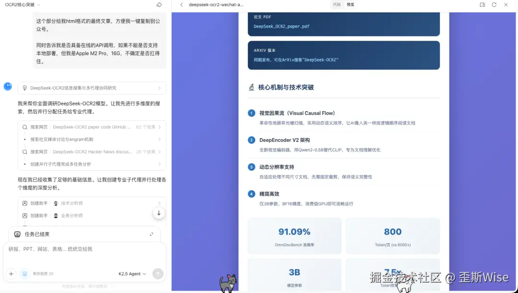Click the 核心机制与技术突破 heading

pyautogui.click(x=286, y=88)
